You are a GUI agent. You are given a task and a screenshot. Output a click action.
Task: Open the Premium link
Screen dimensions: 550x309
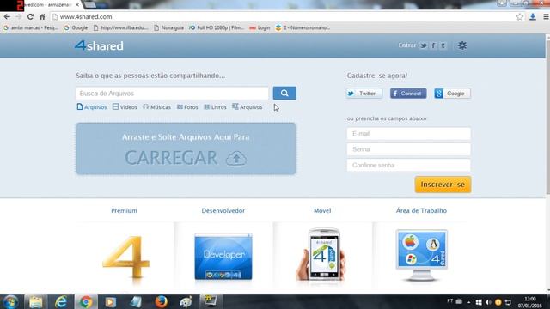coord(124,210)
